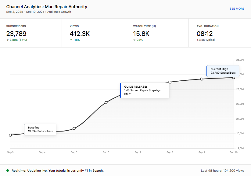The image size is (251, 176).
Task: Click the Sep 5 data point marker
Action: tap(74, 128)
